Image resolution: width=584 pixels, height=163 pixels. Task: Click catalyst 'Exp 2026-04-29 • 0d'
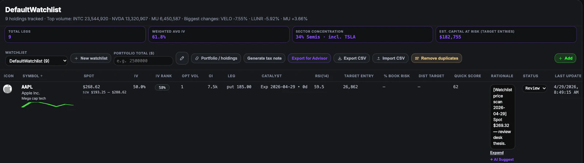pyautogui.click(x=284, y=87)
